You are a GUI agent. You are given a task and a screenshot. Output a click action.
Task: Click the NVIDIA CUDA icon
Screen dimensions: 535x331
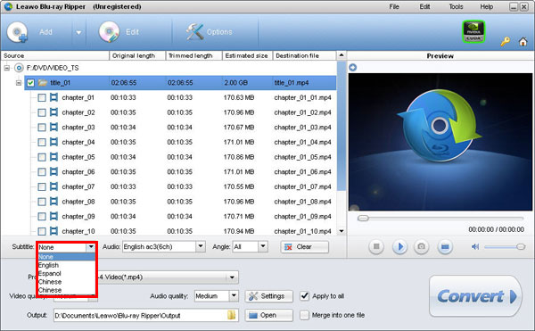(x=473, y=32)
